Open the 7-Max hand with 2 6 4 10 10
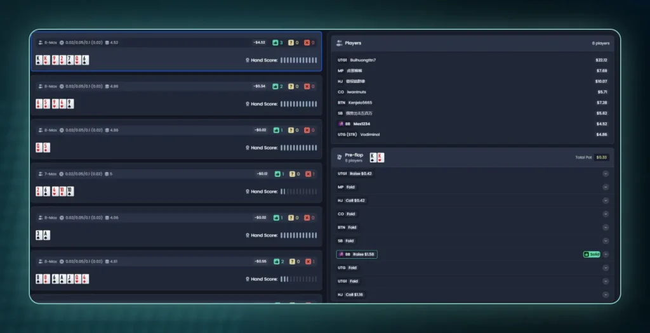The width and height of the screenshot is (650, 333). [x=176, y=183]
